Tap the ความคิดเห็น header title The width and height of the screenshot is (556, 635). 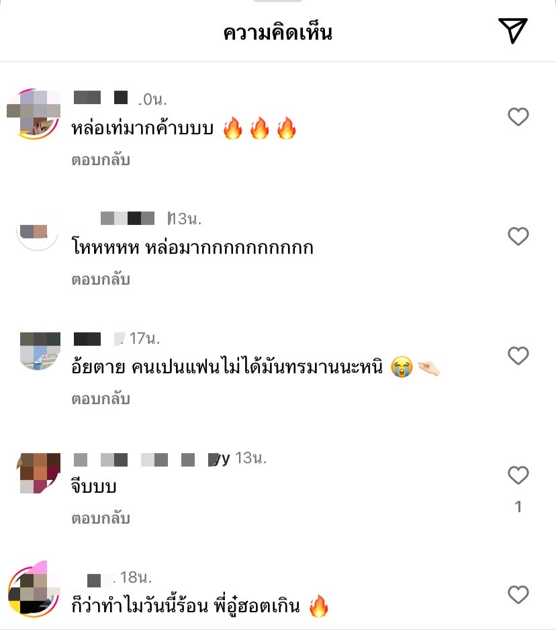click(277, 32)
